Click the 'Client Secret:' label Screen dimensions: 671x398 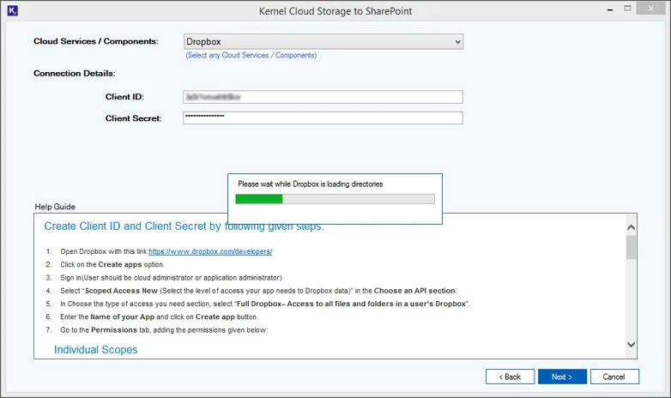(134, 118)
